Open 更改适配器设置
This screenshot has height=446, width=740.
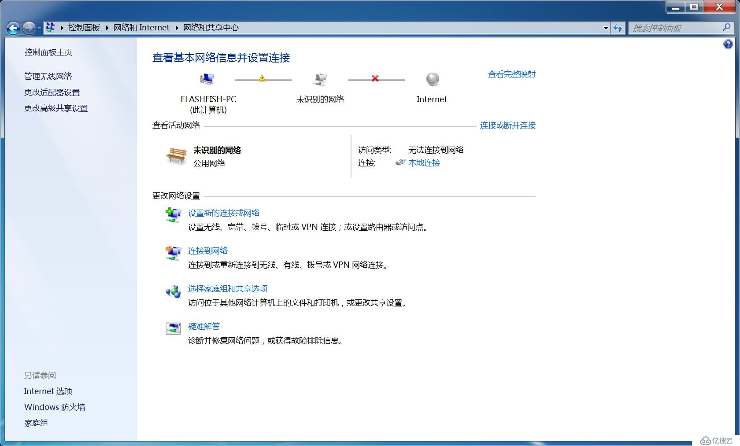click(x=52, y=92)
